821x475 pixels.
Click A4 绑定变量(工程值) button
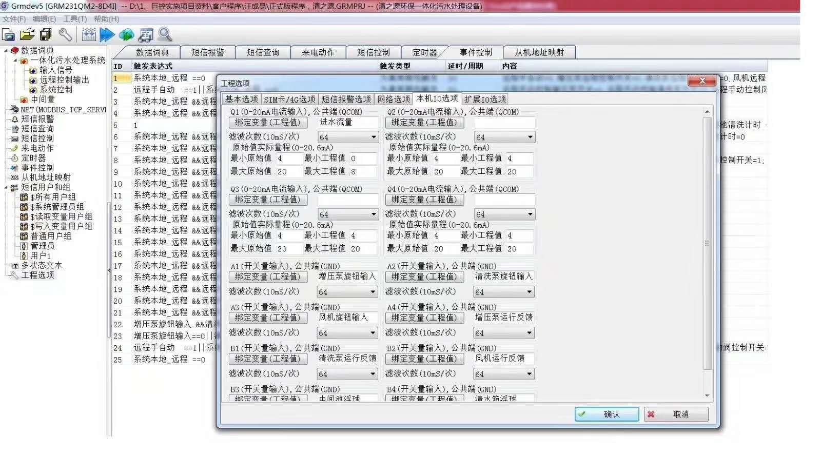[x=424, y=318]
